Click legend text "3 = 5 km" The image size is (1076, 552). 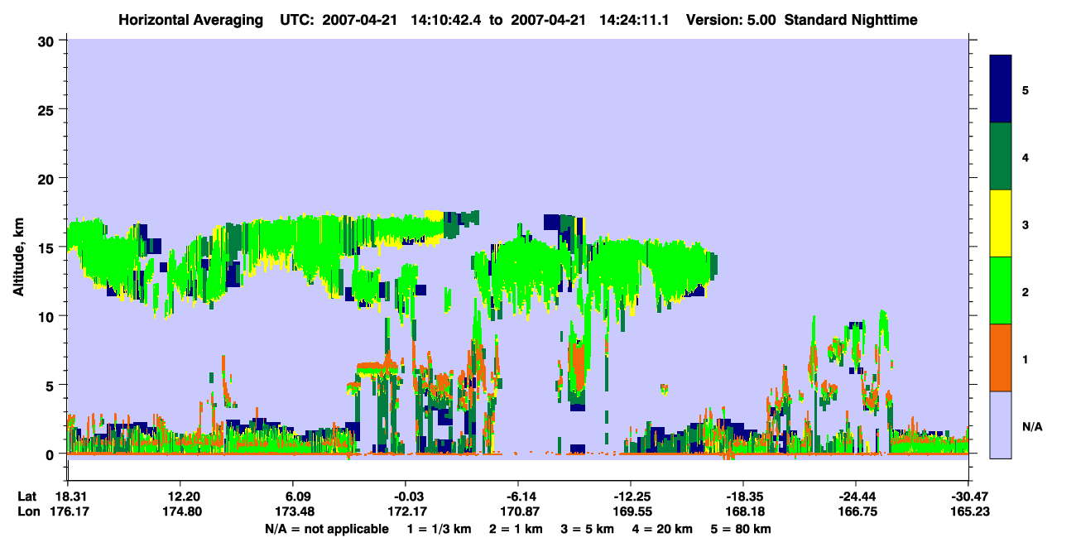(588, 528)
